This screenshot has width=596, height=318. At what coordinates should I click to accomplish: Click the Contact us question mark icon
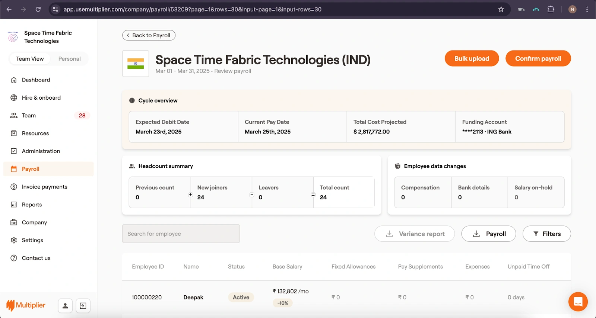point(14,258)
